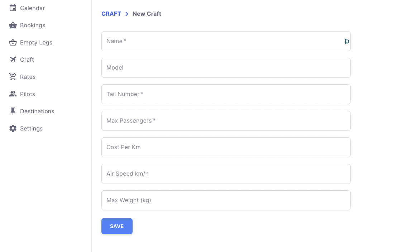Screen dimensions: 411x252
Task: Click the Destinations pin icon
Action: click(x=13, y=111)
